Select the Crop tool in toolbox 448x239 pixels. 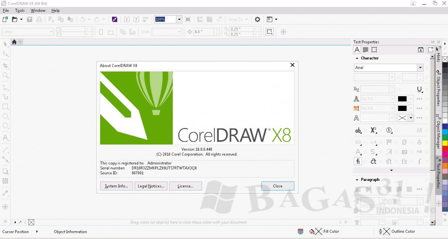tap(5, 66)
